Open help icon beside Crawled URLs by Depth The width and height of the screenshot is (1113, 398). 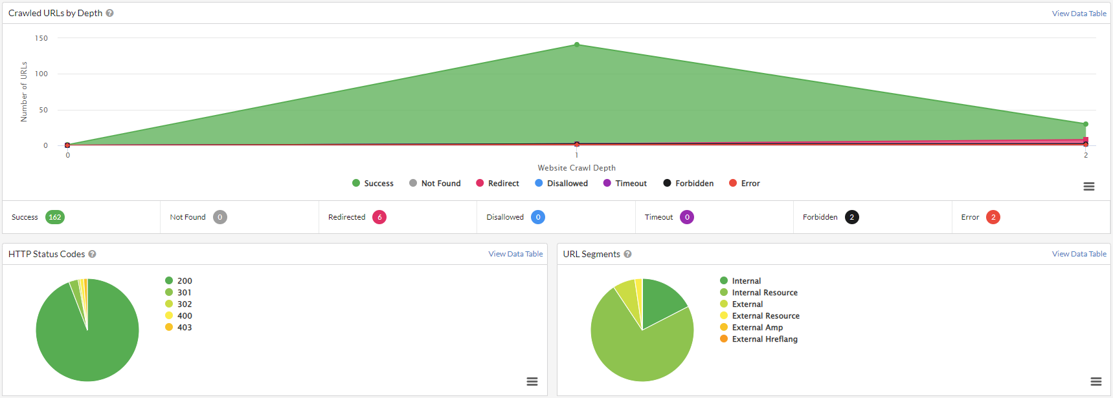(109, 13)
